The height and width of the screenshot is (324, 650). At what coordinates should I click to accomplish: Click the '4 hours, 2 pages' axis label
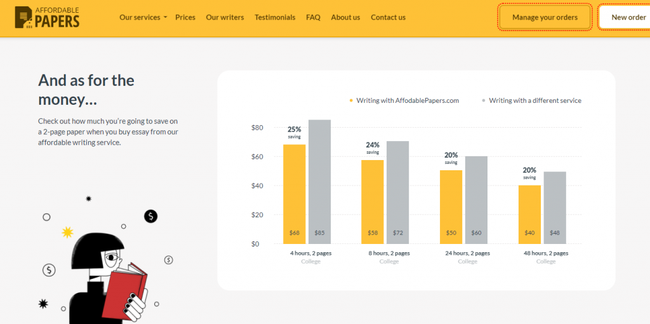[x=311, y=253]
